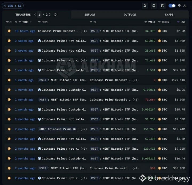192x185 pixels.
Task: Click the value 0.000264 cell
Action: click(149, 110)
